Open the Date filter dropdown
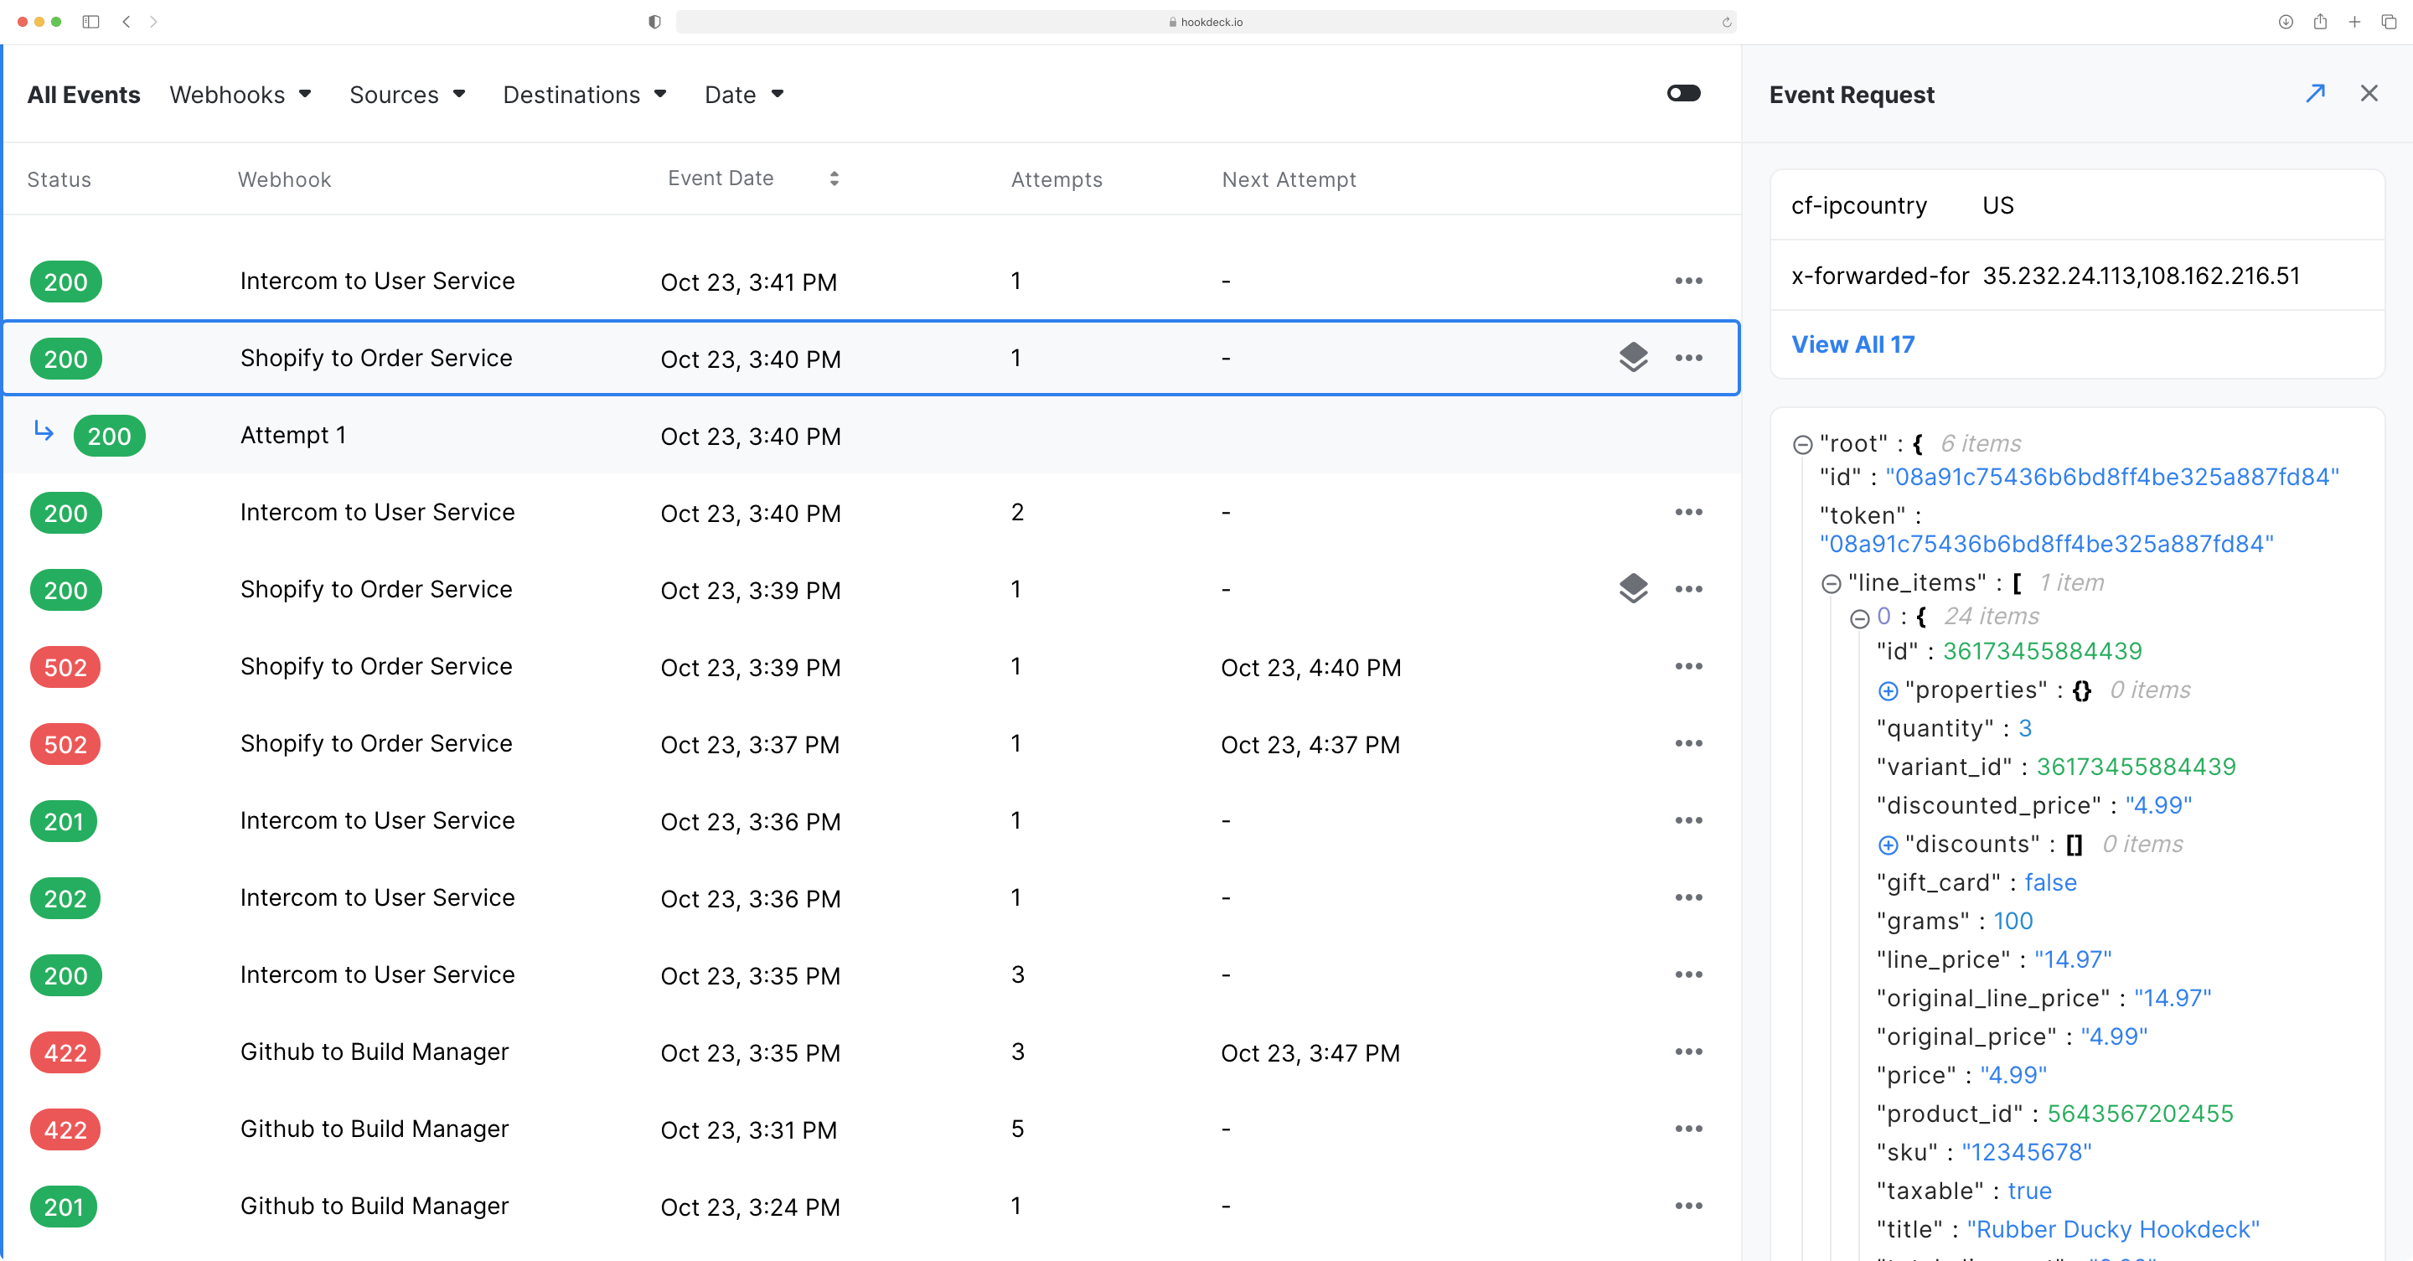 pyautogui.click(x=744, y=95)
